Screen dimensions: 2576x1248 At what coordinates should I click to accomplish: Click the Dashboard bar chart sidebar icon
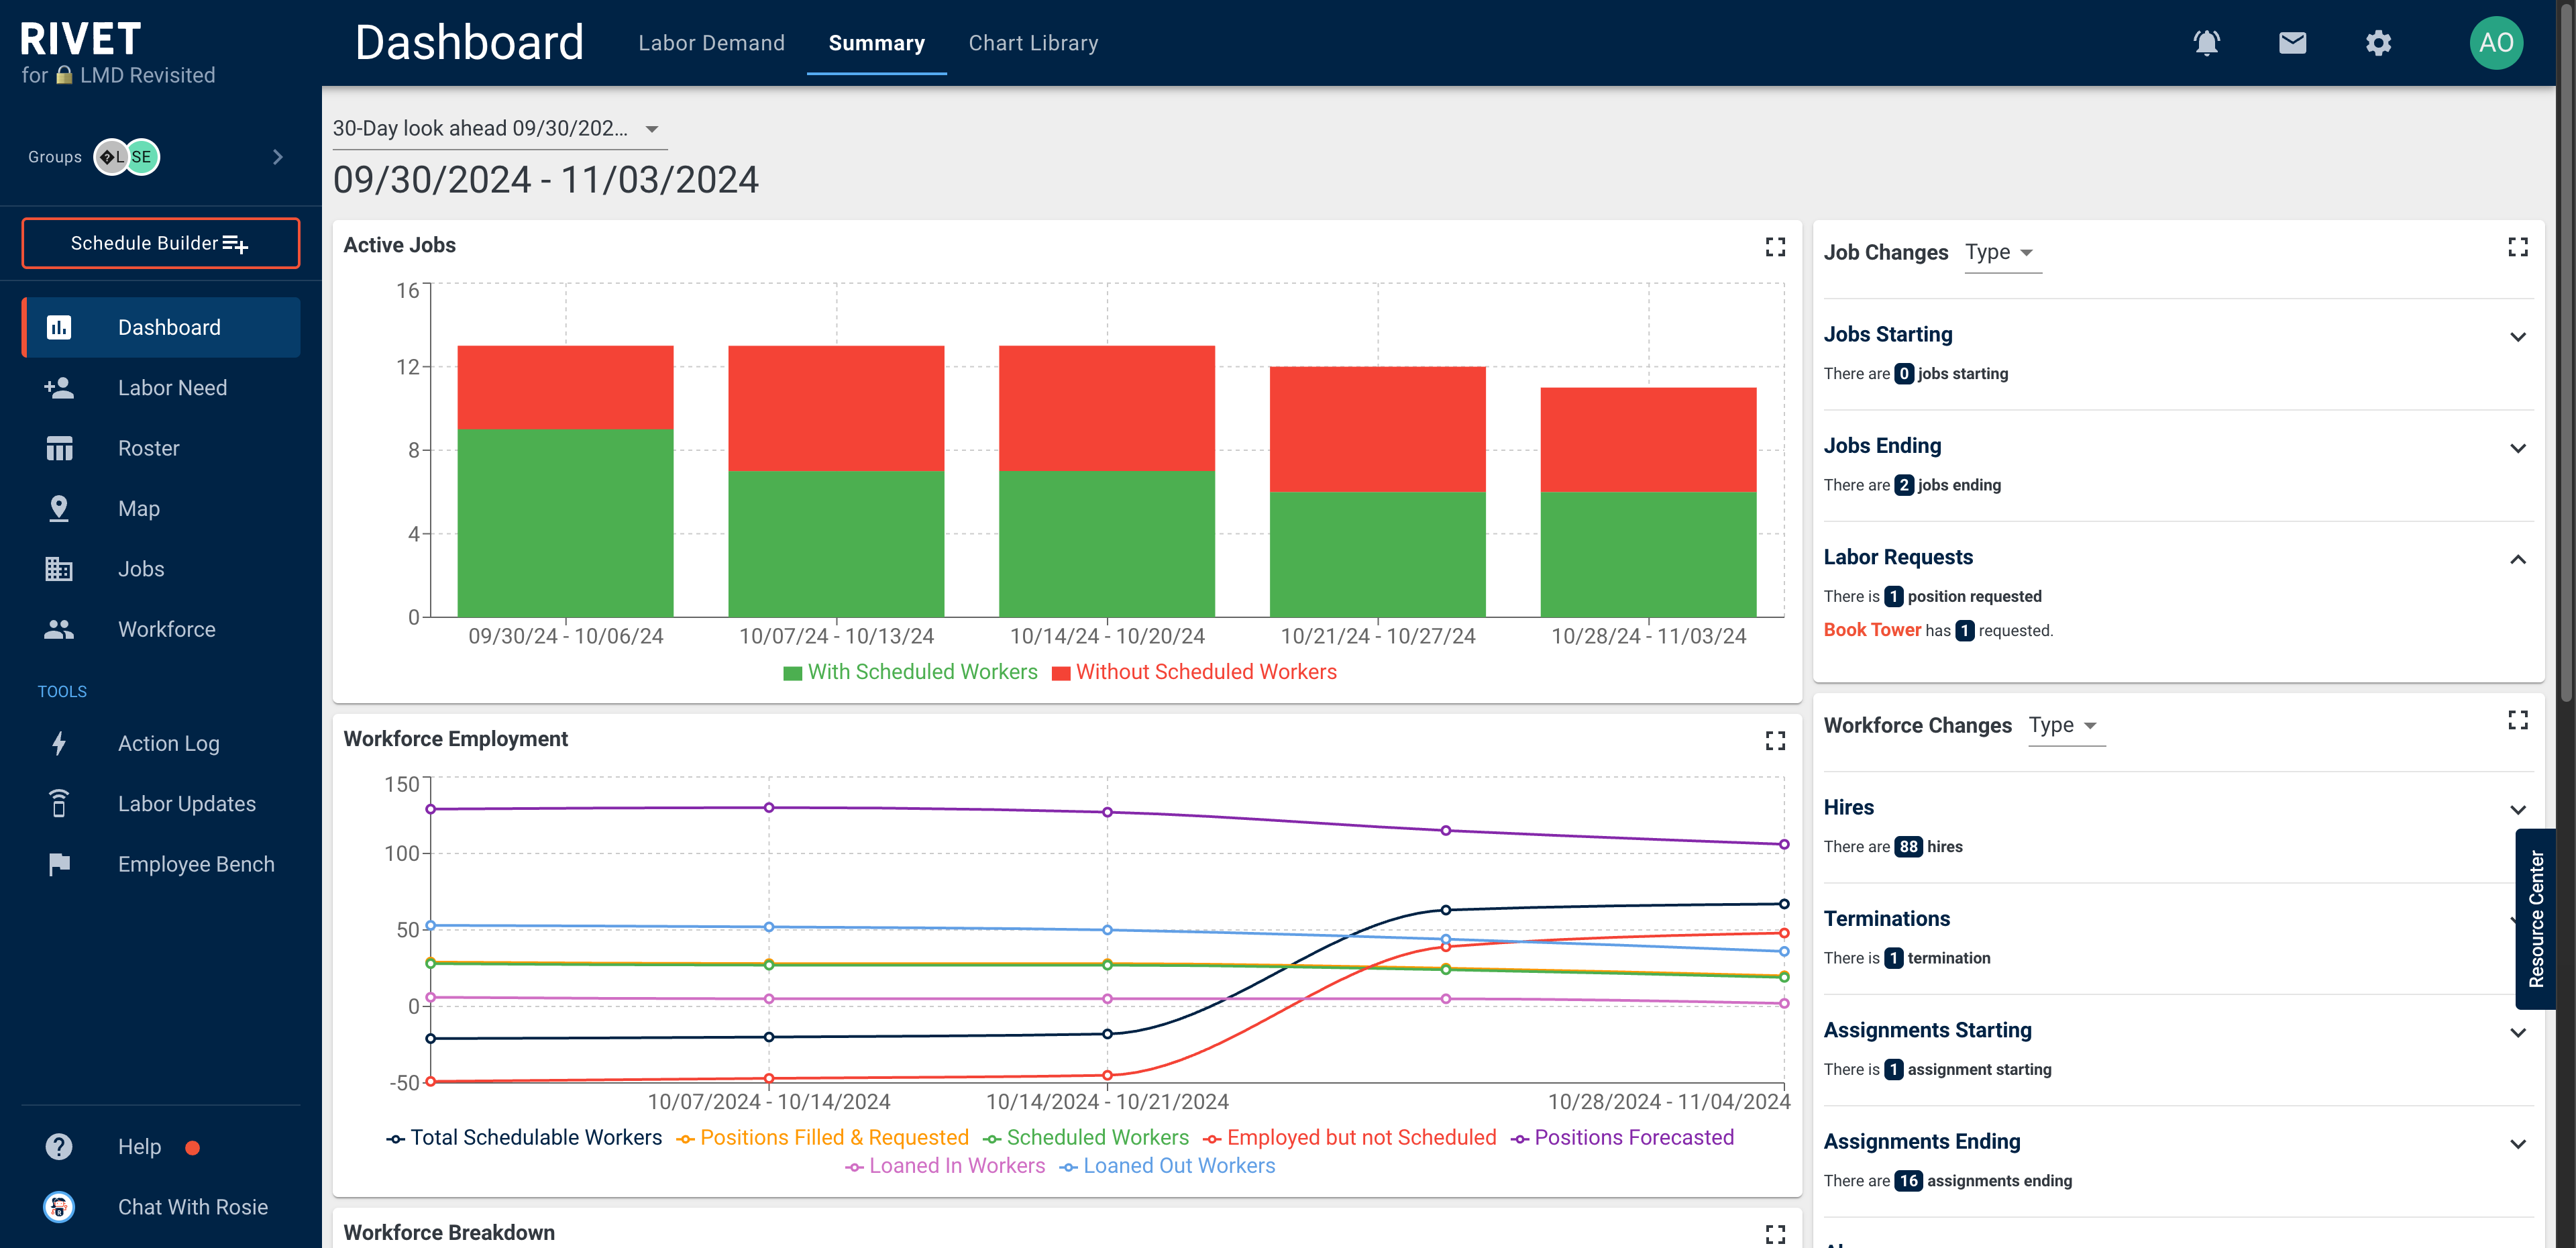59,327
